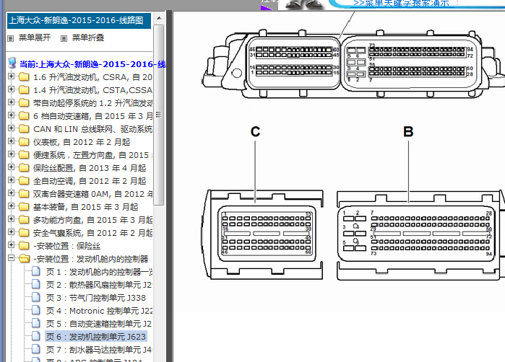
Task: Select 安全气囊系统, 自 2012 年 2 月起
Action: pos(92,233)
